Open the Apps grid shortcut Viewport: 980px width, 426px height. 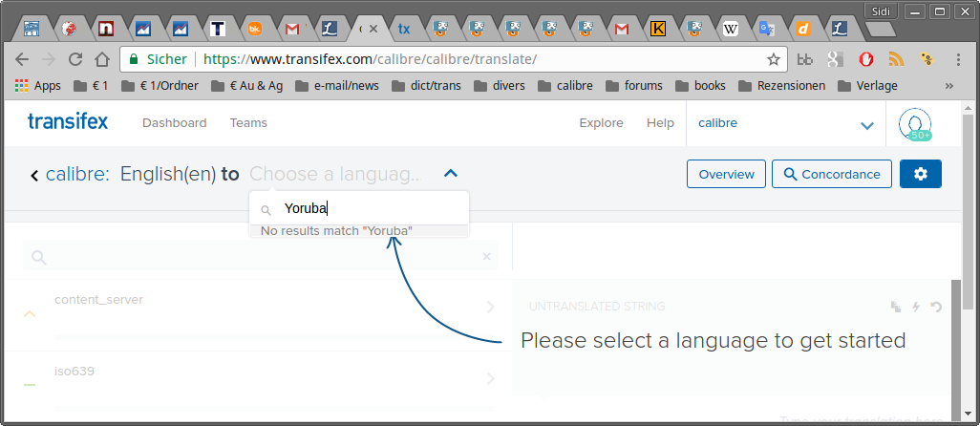[x=37, y=86]
